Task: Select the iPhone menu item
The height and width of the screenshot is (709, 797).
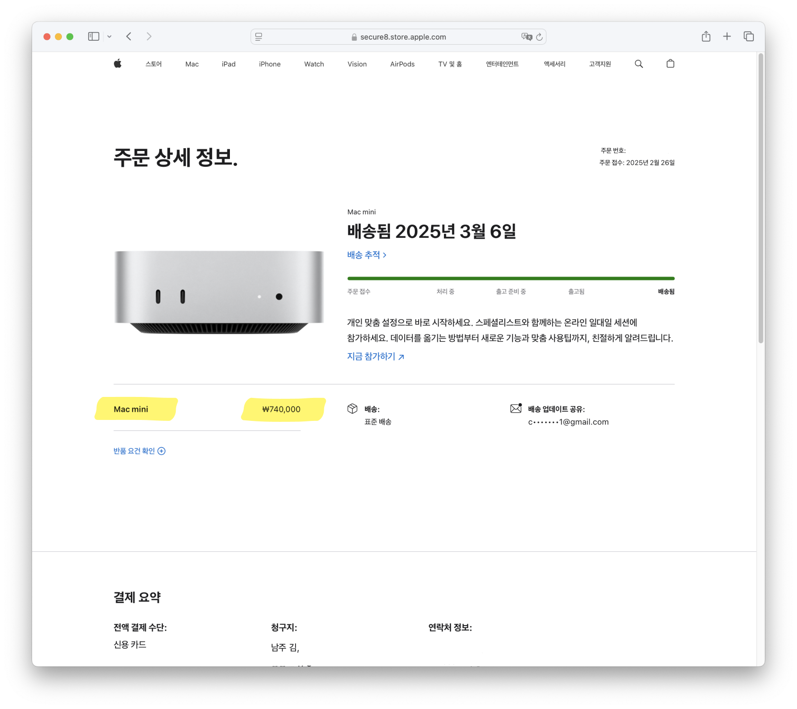Action: coord(269,64)
